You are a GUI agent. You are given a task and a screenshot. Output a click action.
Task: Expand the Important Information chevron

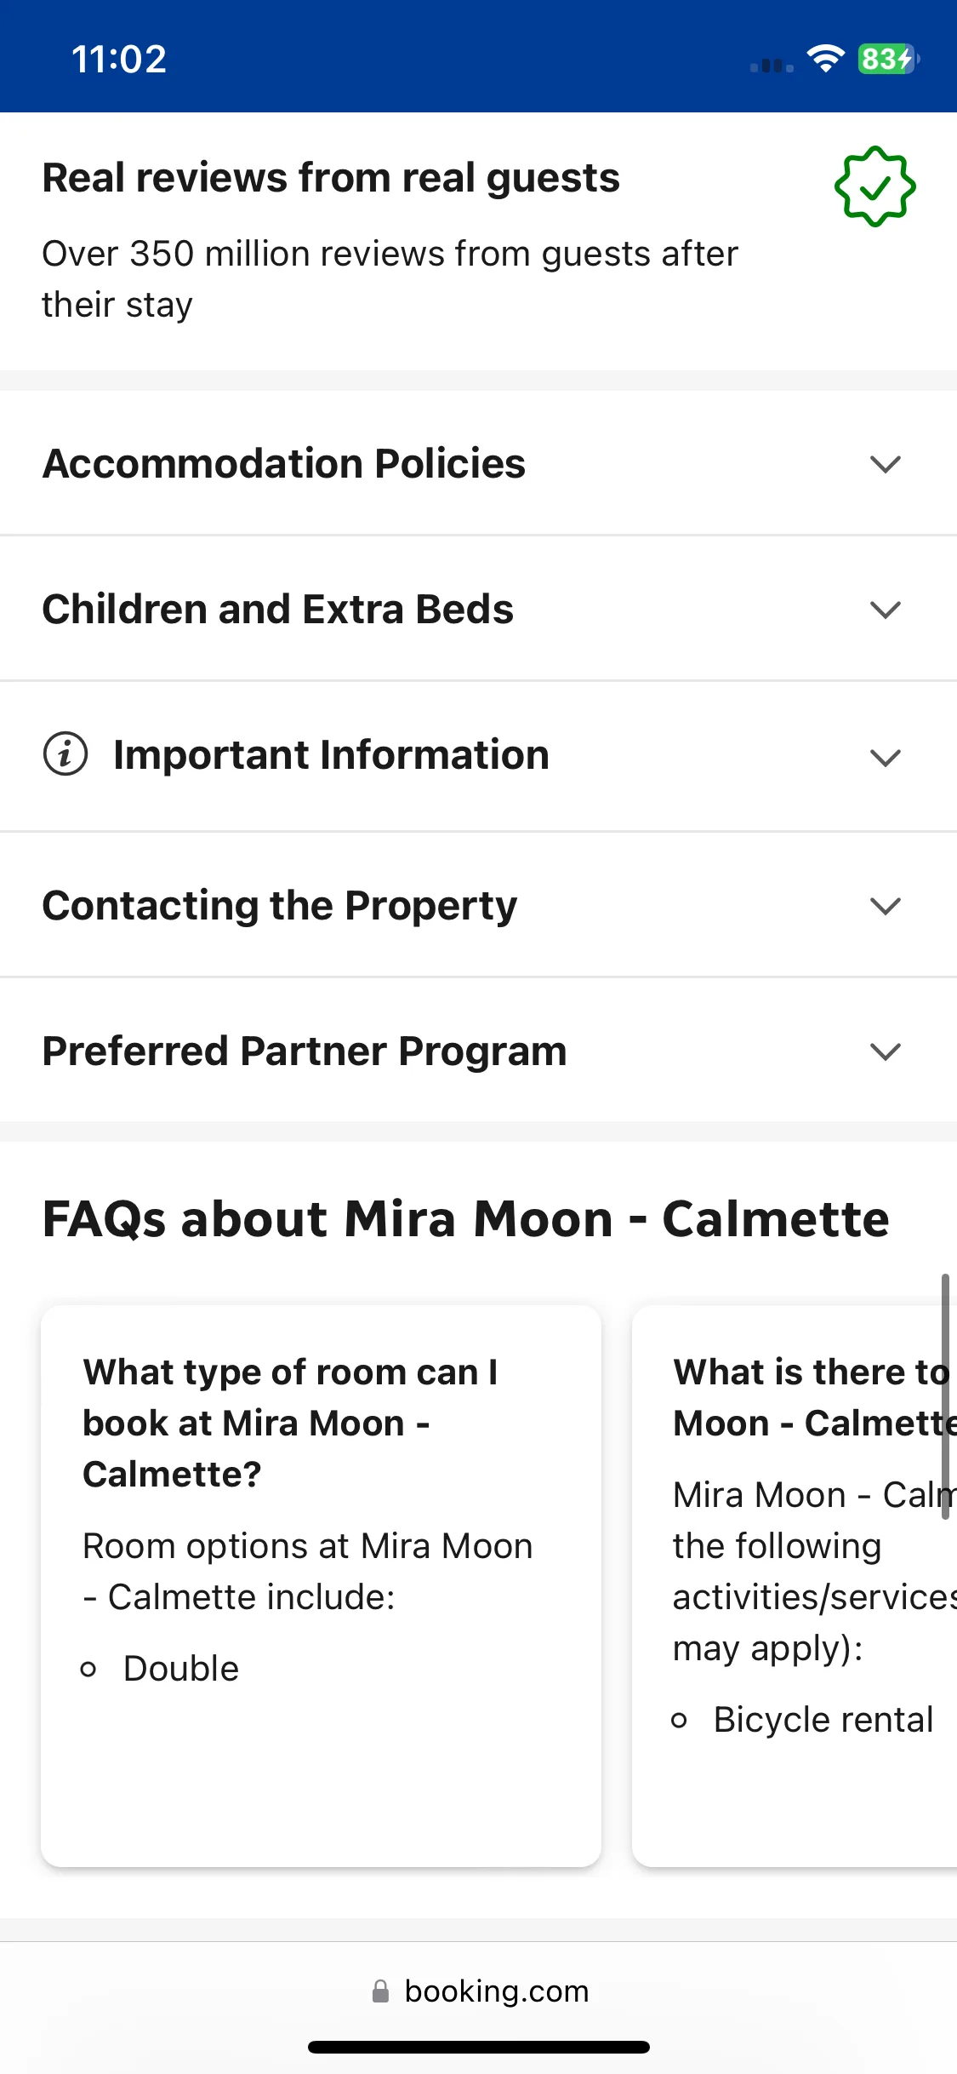tap(886, 758)
